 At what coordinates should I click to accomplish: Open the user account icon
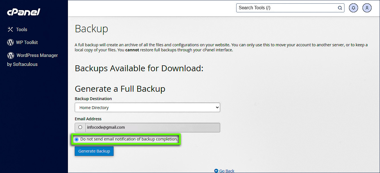(367, 8)
